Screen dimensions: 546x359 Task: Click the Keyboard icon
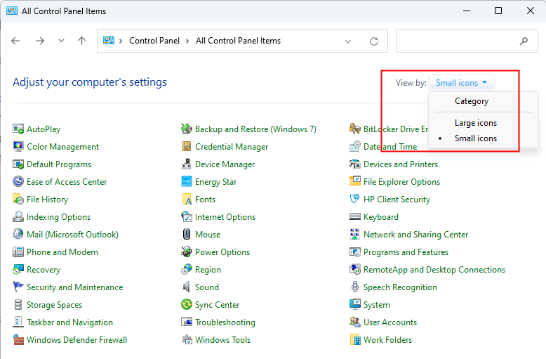355,217
